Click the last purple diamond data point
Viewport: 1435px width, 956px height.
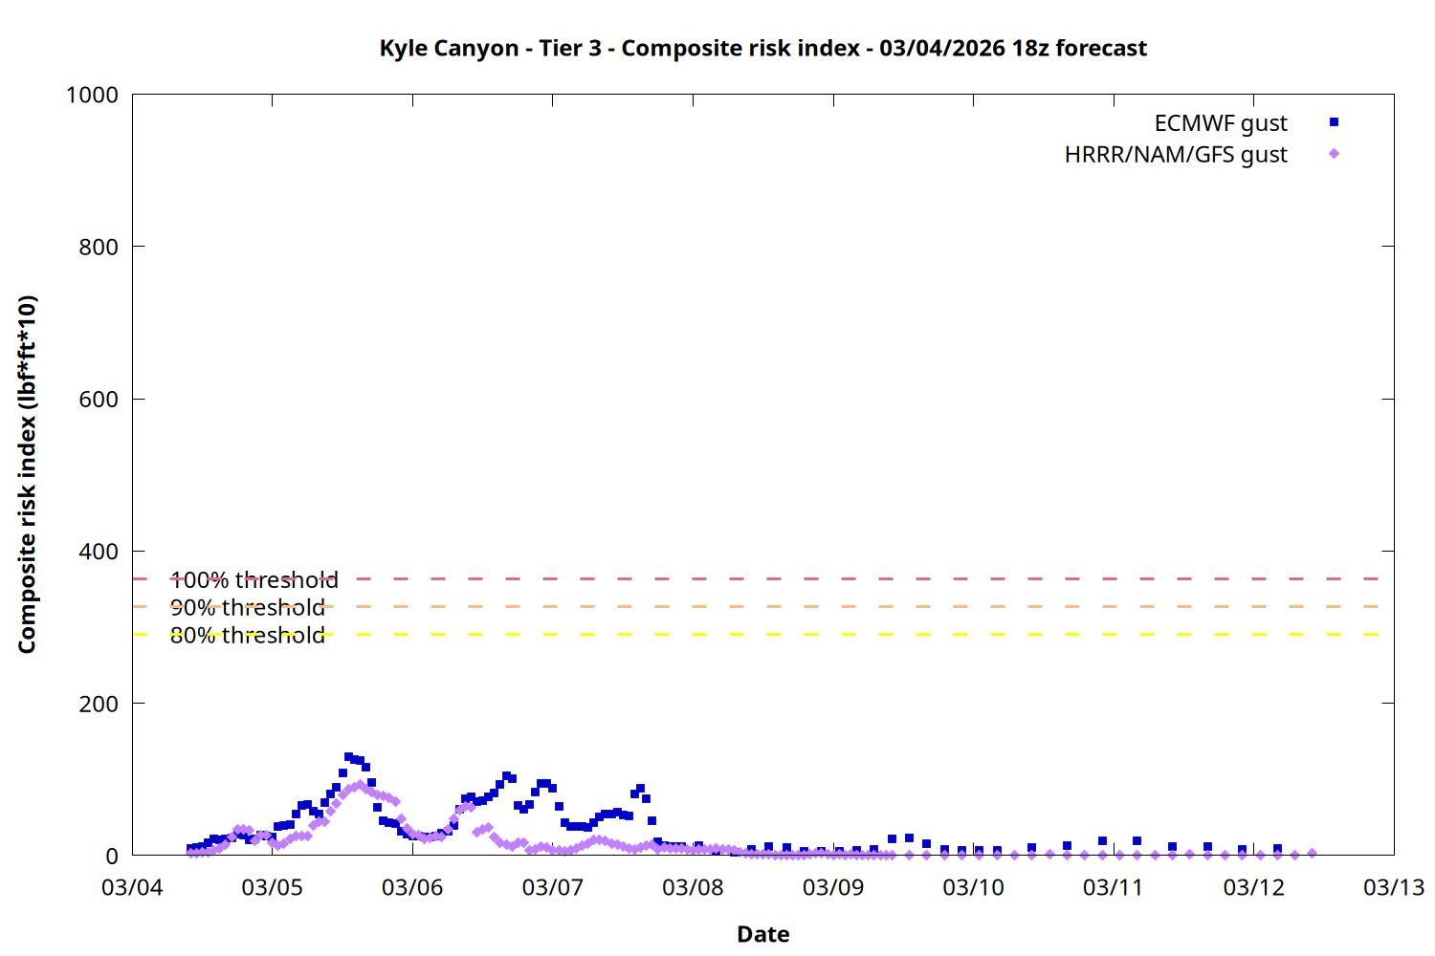click(1312, 854)
